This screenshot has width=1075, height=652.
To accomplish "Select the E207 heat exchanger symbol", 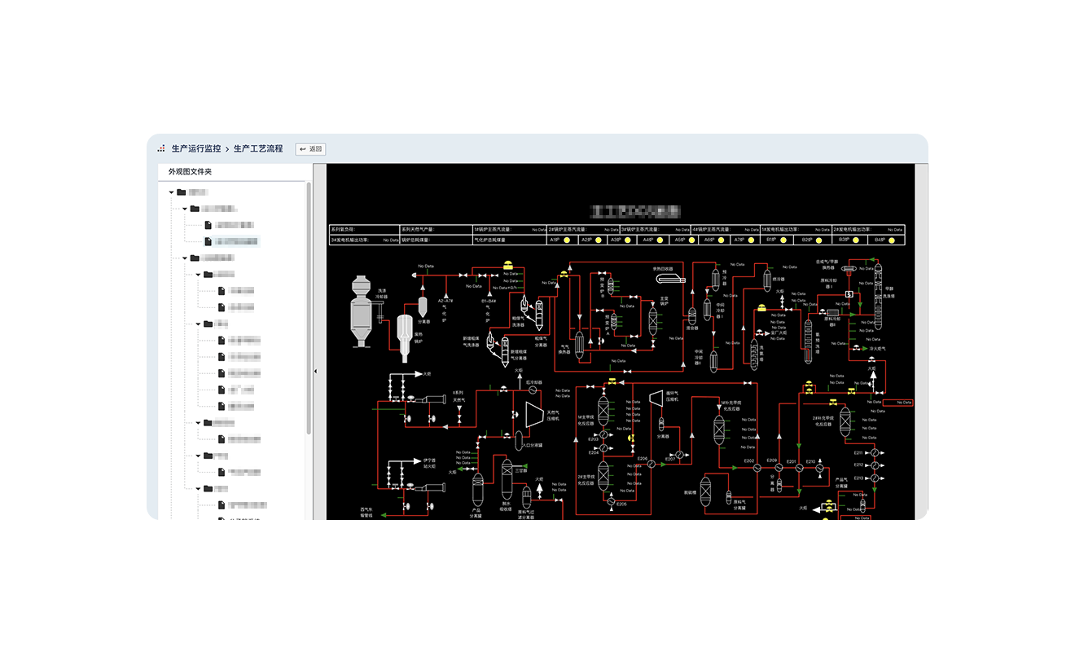I will [x=681, y=455].
